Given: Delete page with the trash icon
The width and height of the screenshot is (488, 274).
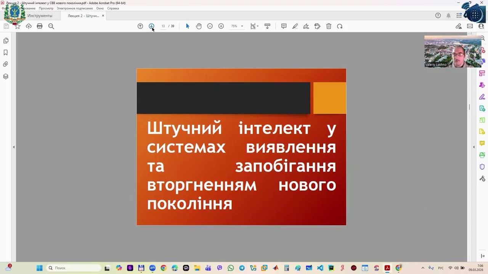Looking at the screenshot, I should click(x=329, y=26).
